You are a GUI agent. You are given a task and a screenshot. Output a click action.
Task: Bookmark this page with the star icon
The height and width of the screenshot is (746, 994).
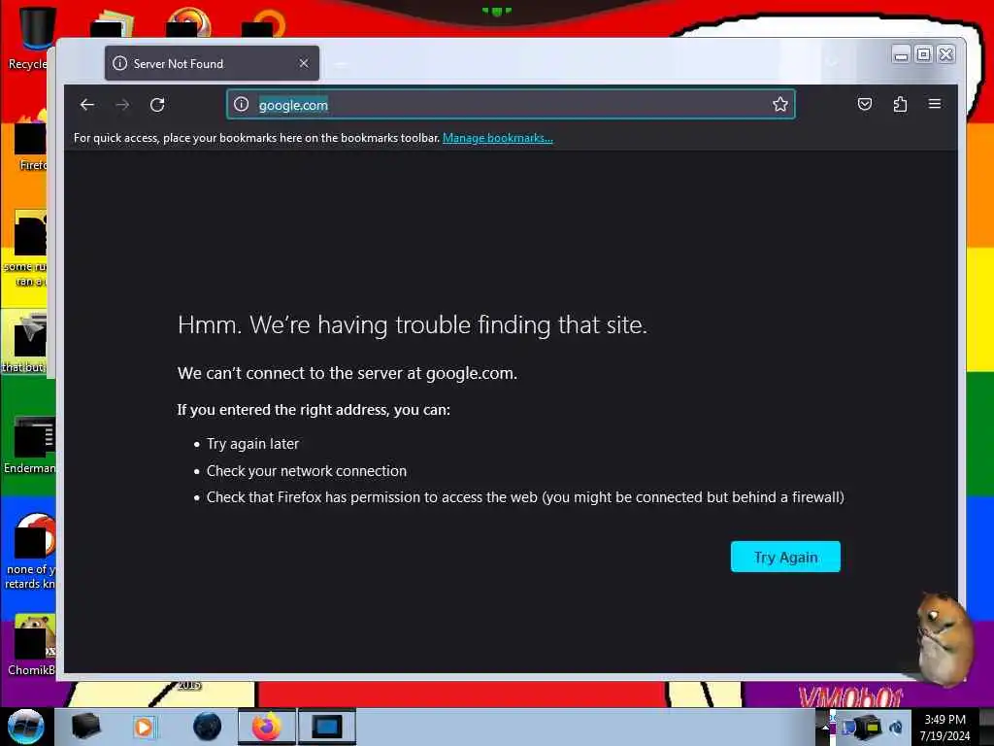coord(779,104)
